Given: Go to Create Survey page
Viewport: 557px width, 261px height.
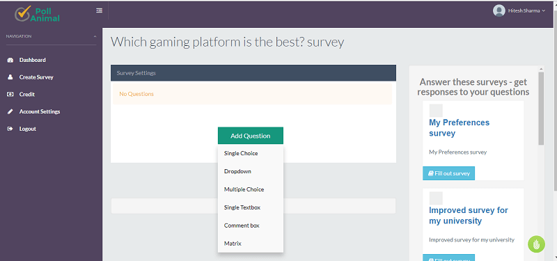Looking at the screenshot, I should click(36, 77).
